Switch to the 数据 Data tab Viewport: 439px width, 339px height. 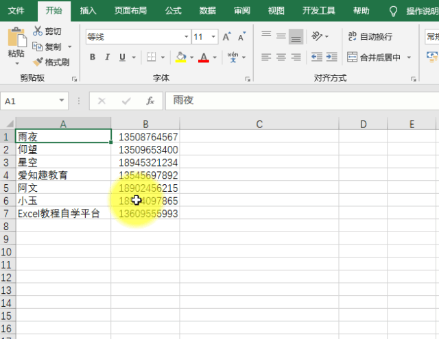point(207,11)
